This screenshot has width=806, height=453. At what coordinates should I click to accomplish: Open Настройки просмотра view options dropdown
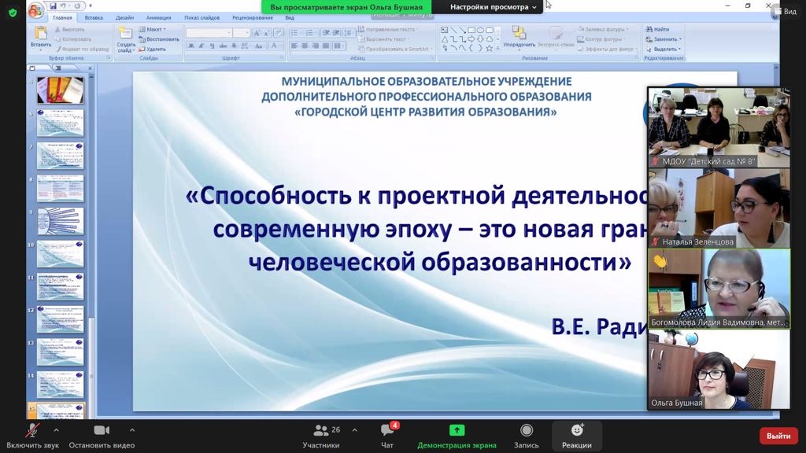click(493, 6)
